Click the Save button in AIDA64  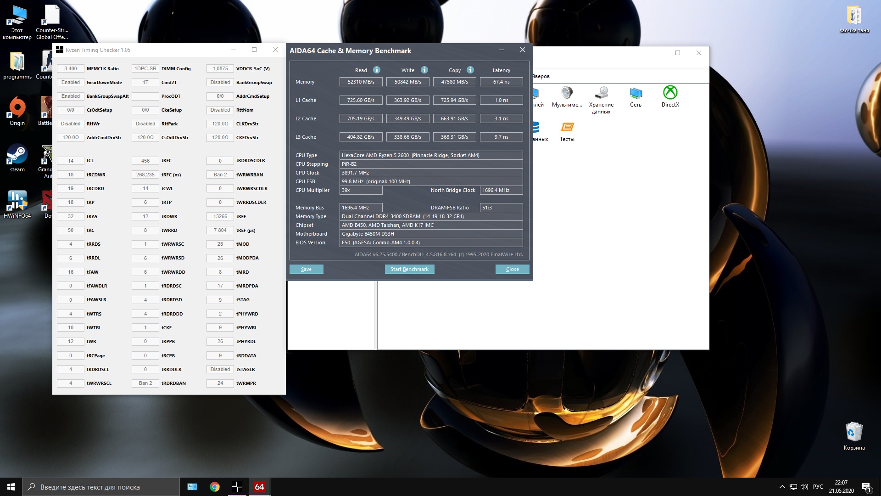tap(306, 270)
